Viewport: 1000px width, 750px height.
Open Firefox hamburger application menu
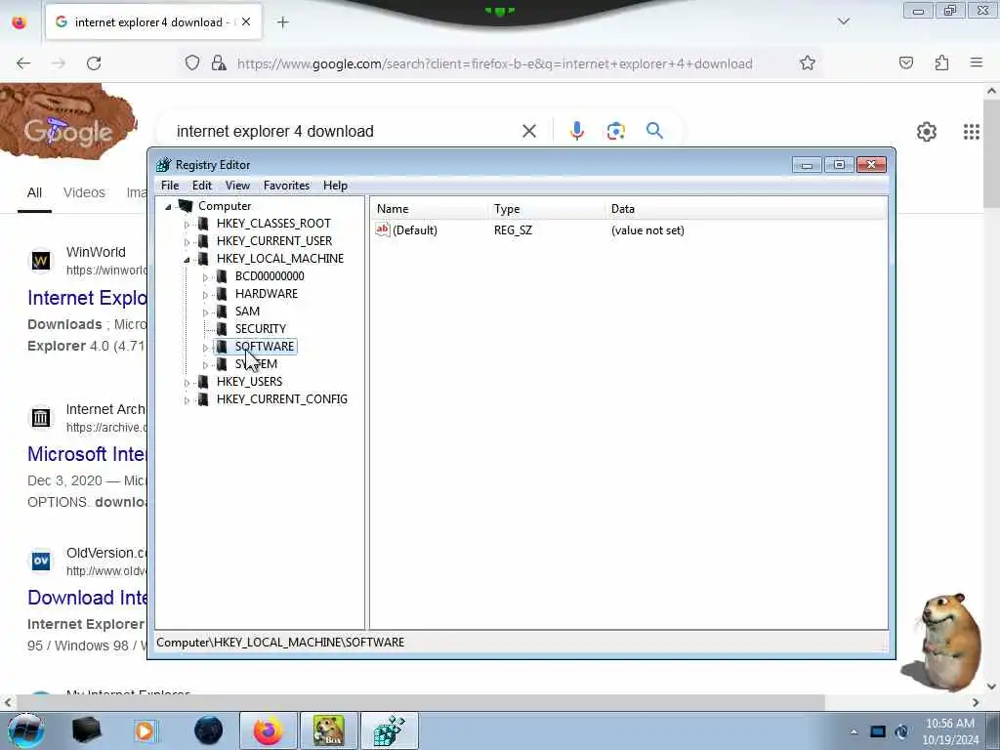pos(977,63)
